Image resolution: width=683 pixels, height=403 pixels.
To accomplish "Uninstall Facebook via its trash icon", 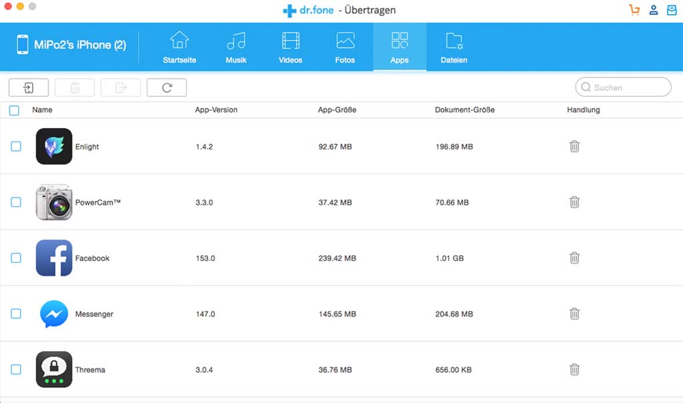I will [574, 258].
